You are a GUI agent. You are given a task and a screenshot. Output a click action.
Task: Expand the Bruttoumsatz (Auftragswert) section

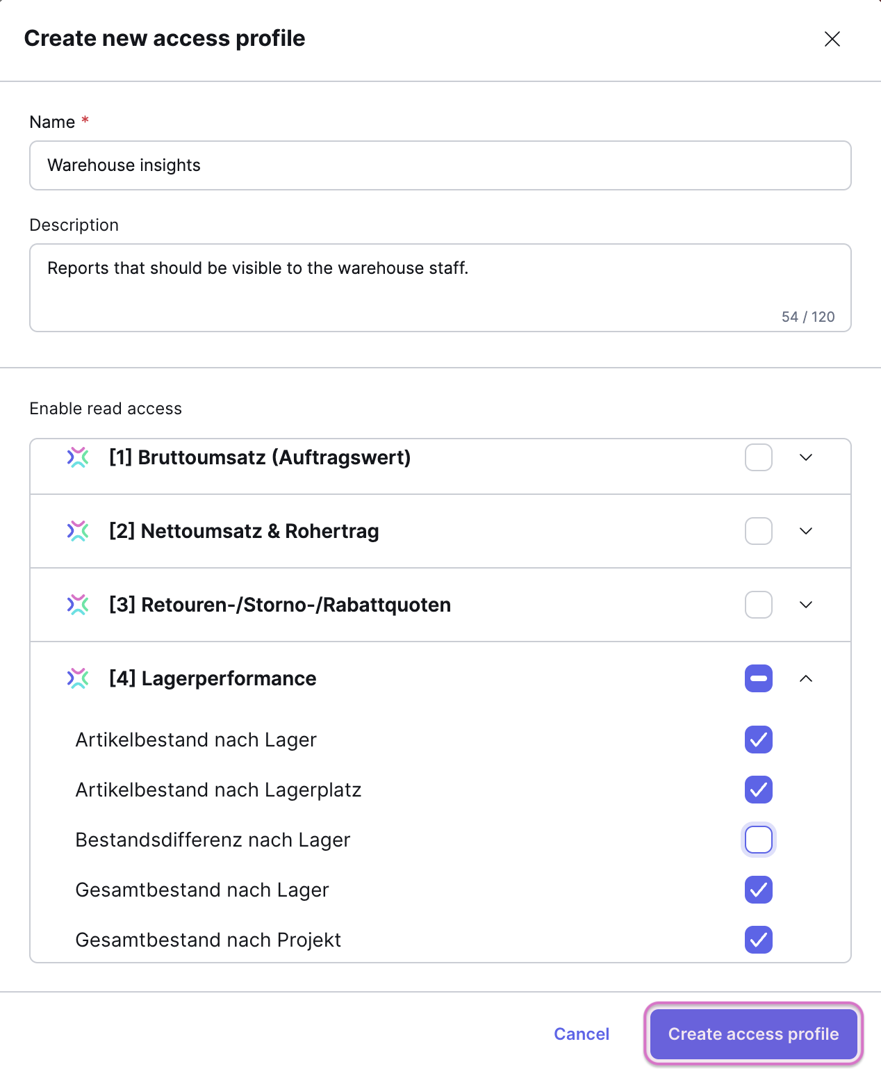tap(806, 457)
